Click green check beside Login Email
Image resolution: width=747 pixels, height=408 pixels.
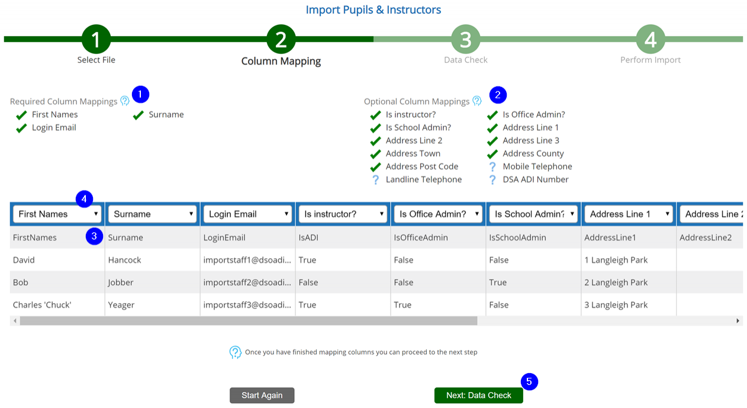[x=21, y=128]
